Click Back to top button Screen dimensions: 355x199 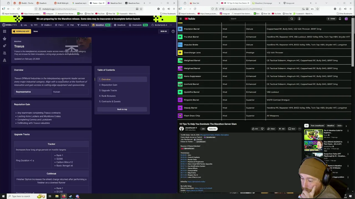coord(122,109)
